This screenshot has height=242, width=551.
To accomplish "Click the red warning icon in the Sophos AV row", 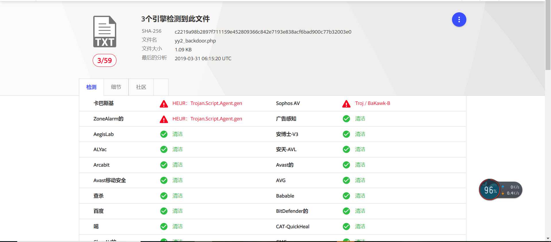I will 346,104.
